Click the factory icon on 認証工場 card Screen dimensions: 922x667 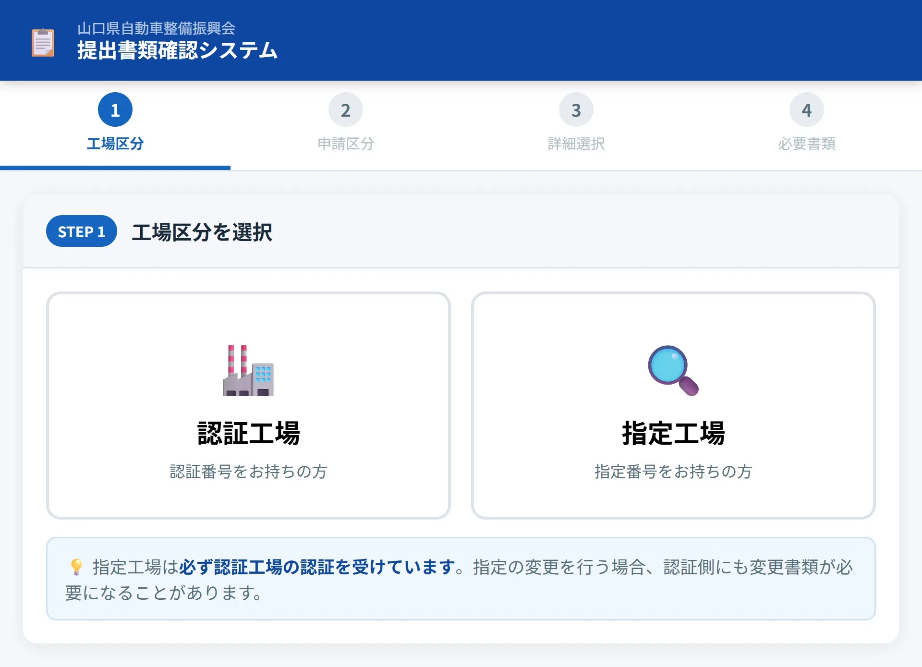coord(248,370)
